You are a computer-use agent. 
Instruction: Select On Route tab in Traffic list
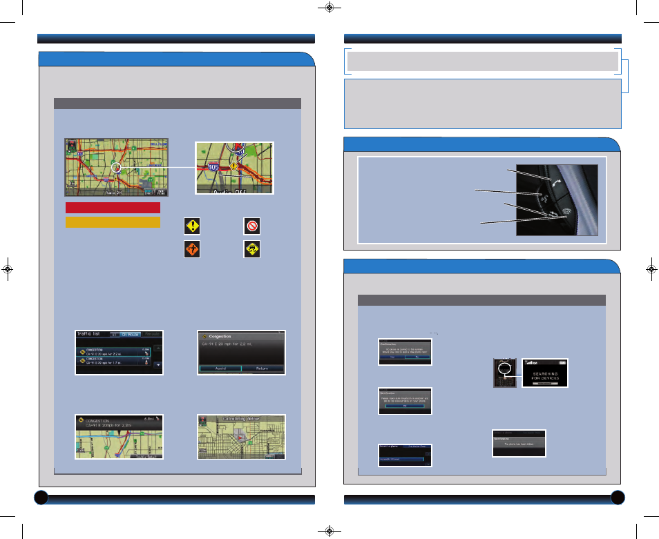[x=131, y=335]
